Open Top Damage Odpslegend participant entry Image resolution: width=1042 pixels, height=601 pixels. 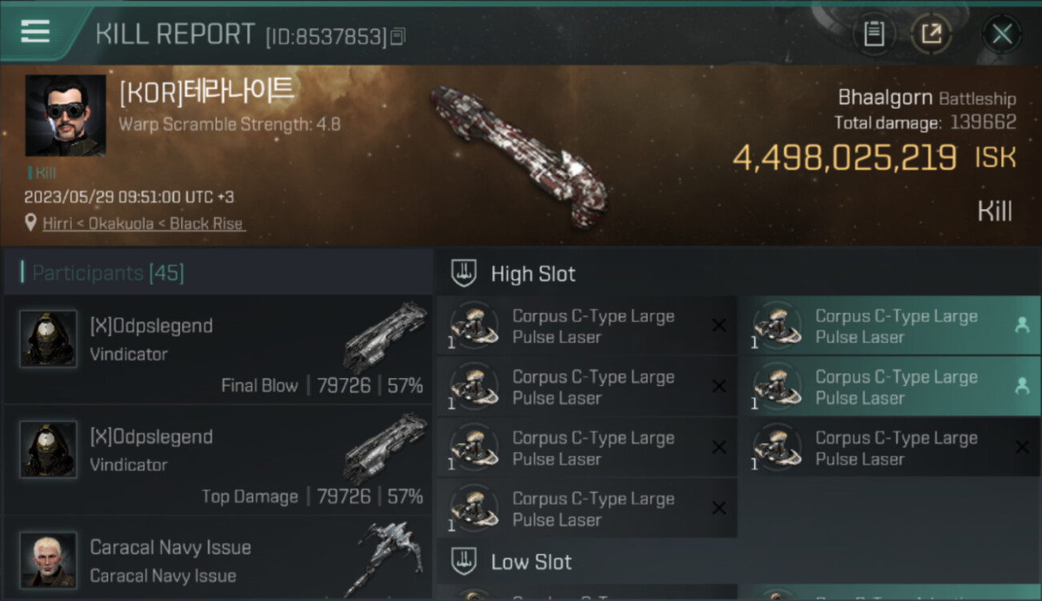(218, 460)
